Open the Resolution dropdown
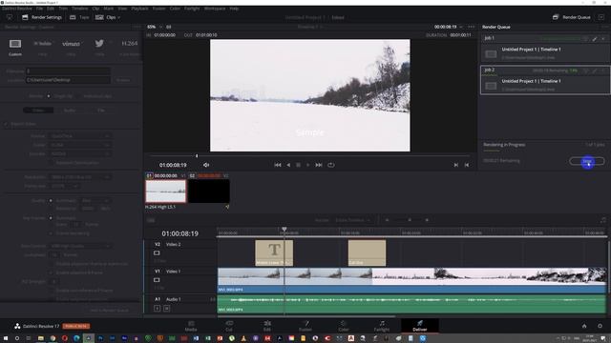This screenshot has width=611, height=343. [80, 177]
